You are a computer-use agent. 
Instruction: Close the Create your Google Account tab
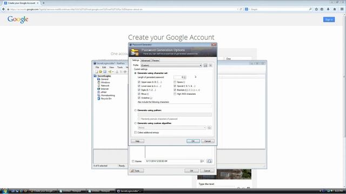tap(37, 3)
